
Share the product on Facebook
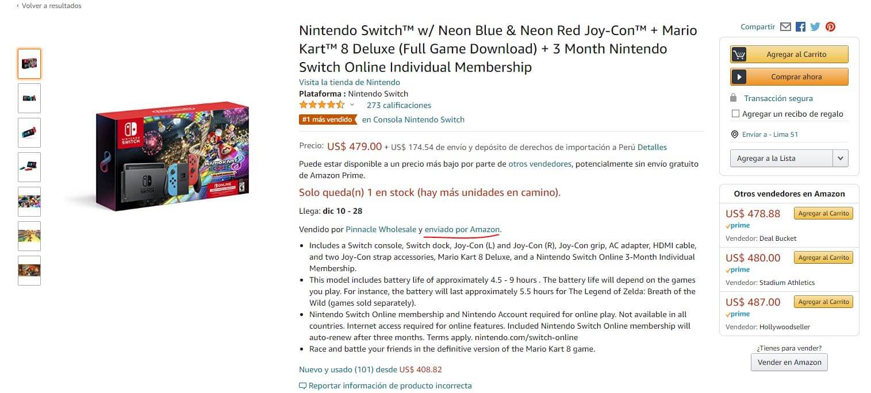(x=800, y=27)
